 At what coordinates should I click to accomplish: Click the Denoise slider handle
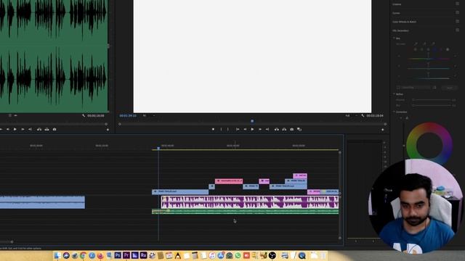(413, 100)
